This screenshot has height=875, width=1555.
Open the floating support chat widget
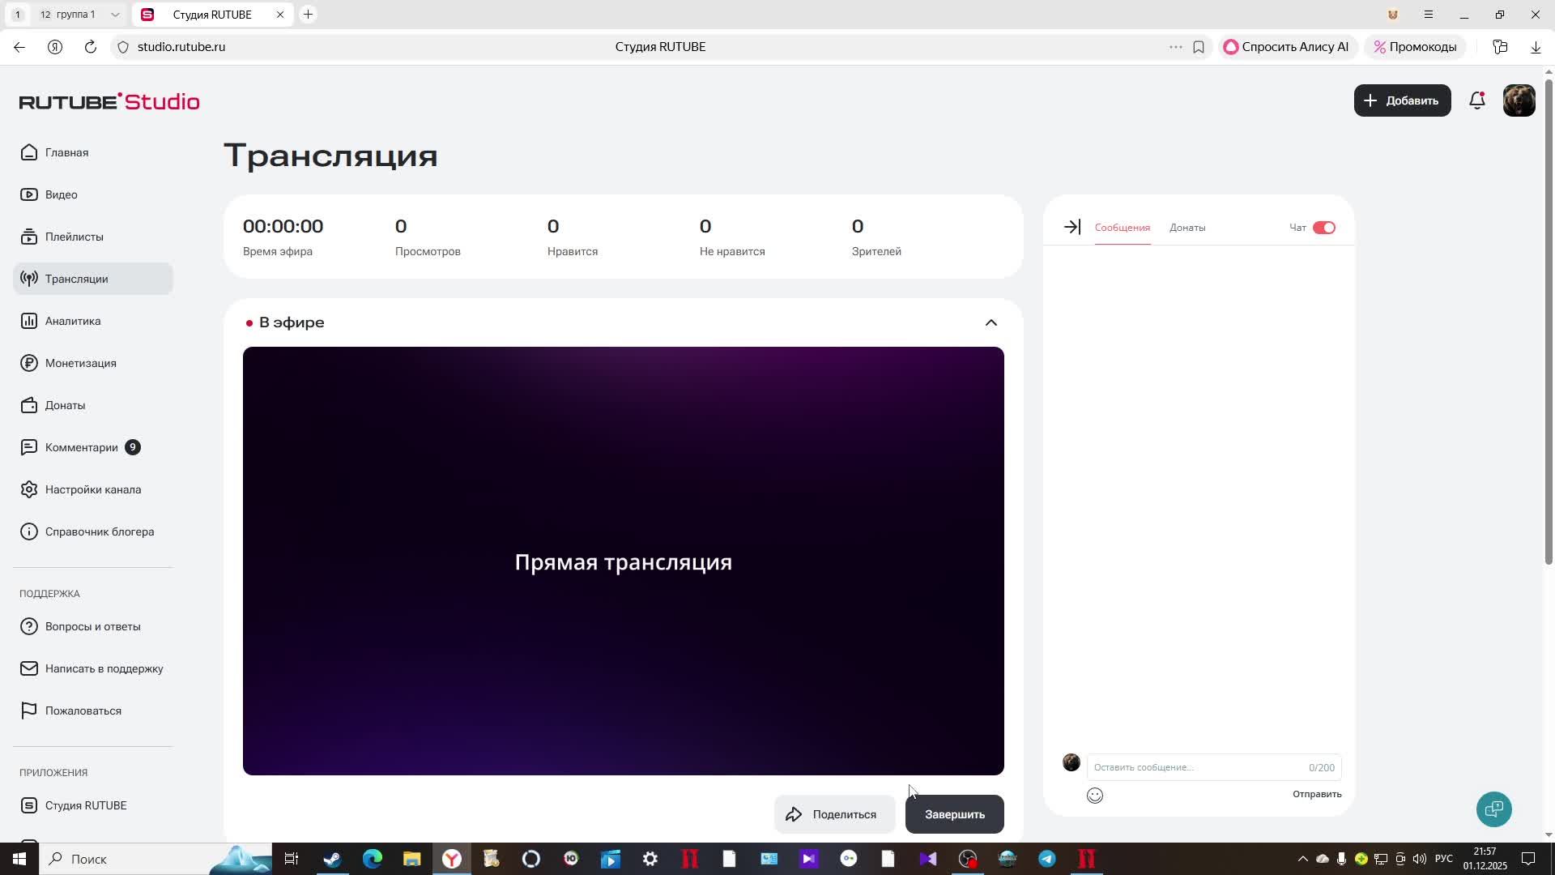click(1493, 809)
